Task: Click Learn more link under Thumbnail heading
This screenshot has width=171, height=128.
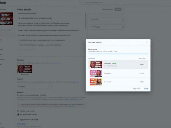Action: click(x=56, y=63)
